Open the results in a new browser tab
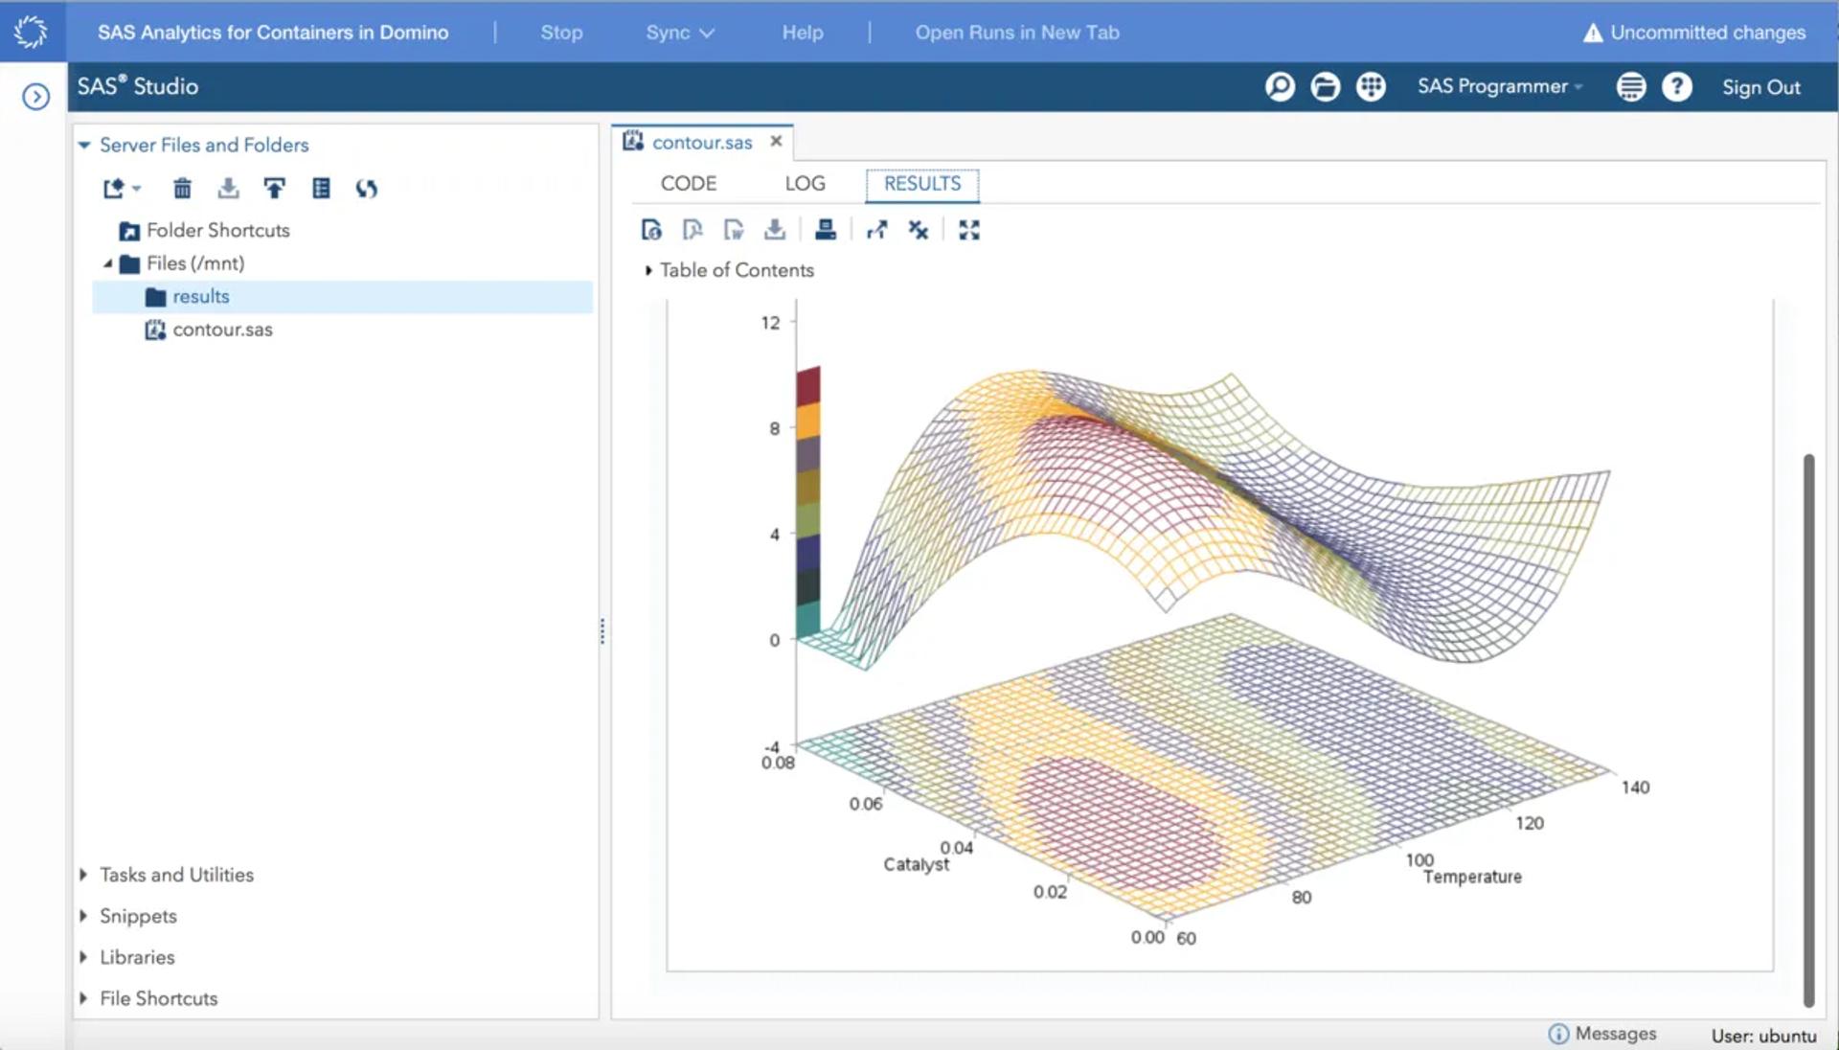 pyautogui.click(x=876, y=230)
